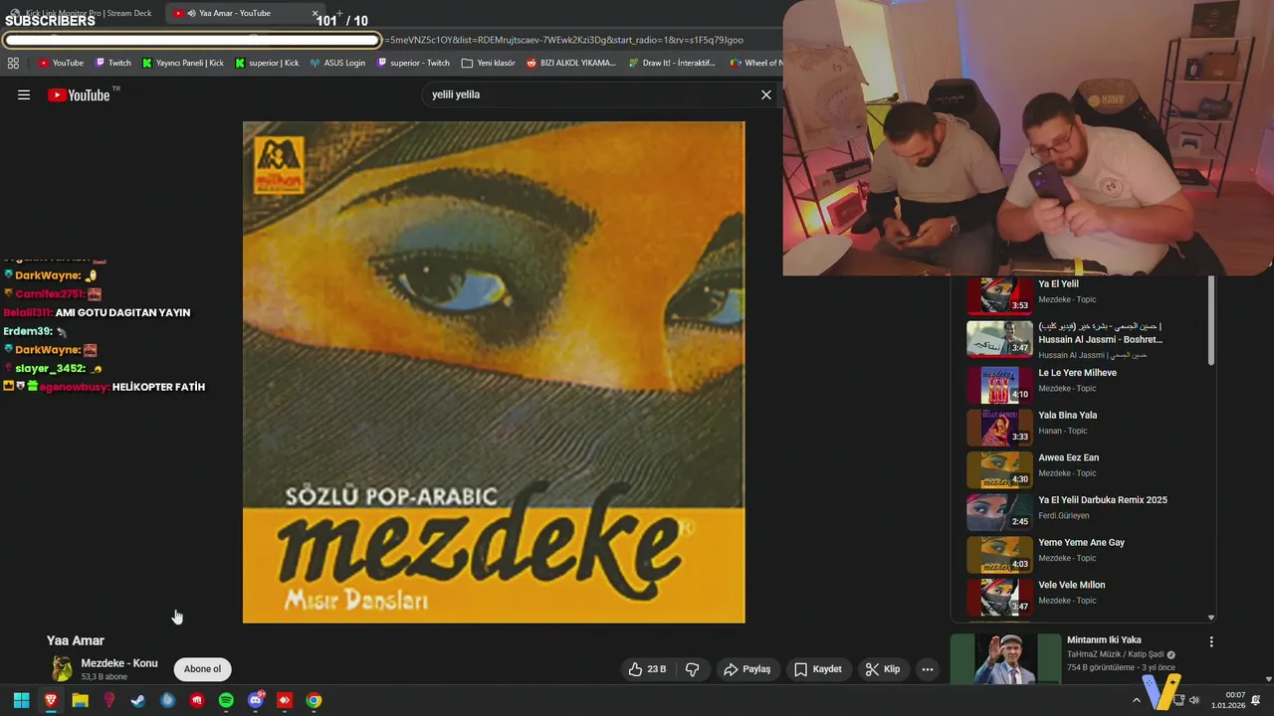Screen dimensions: 1274x716
Task: Click the Yaa Amar video title
Action: click(76, 640)
